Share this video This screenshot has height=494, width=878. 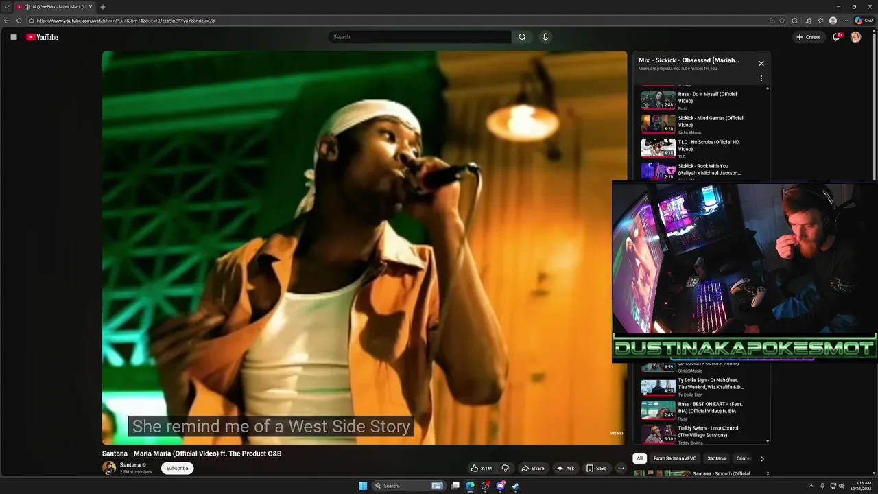(532, 469)
